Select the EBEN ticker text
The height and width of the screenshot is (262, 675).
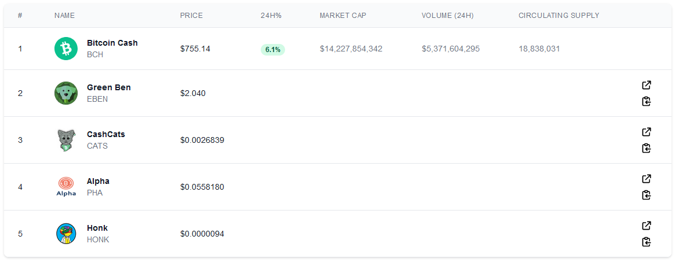tap(97, 99)
